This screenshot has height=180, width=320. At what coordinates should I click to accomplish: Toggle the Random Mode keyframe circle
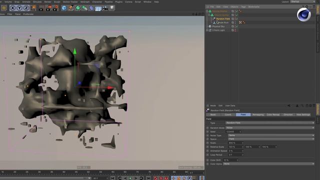207,128
